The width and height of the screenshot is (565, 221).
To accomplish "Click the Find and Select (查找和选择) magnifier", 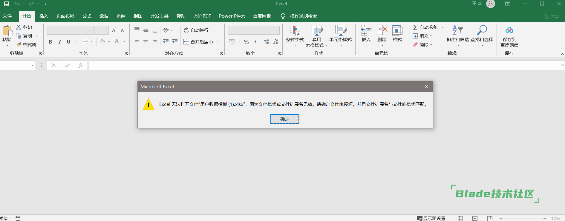I will click(482, 30).
